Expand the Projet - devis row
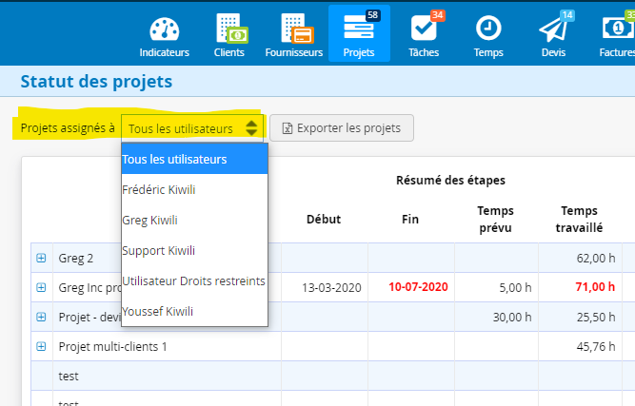The width and height of the screenshot is (635, 406). (x=41, y=317)
